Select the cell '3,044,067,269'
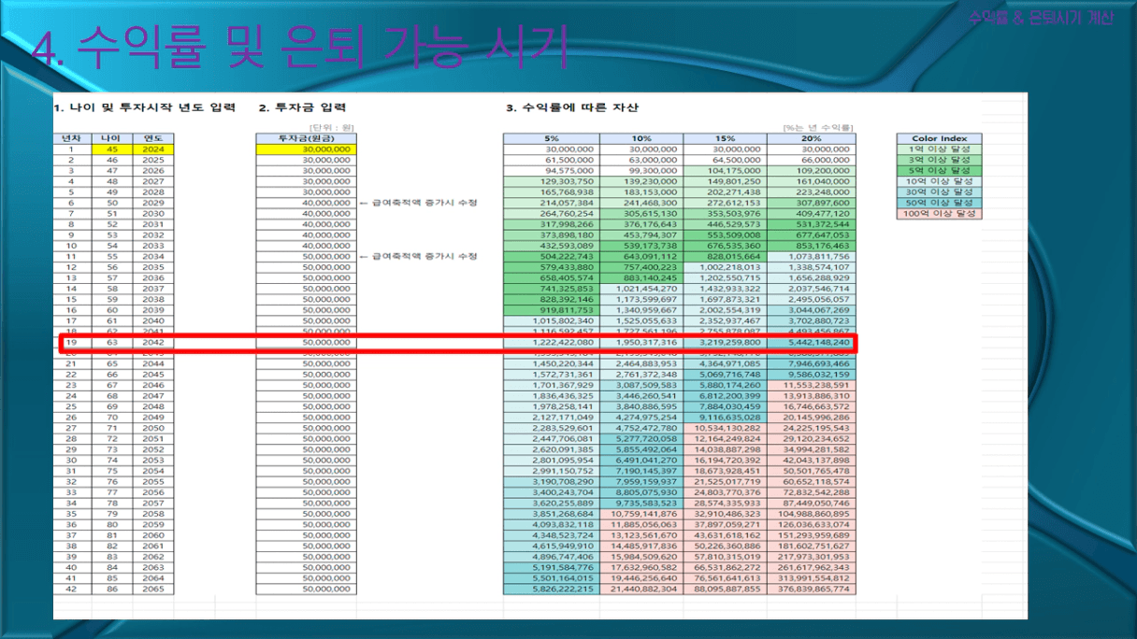 pos(810,310)
